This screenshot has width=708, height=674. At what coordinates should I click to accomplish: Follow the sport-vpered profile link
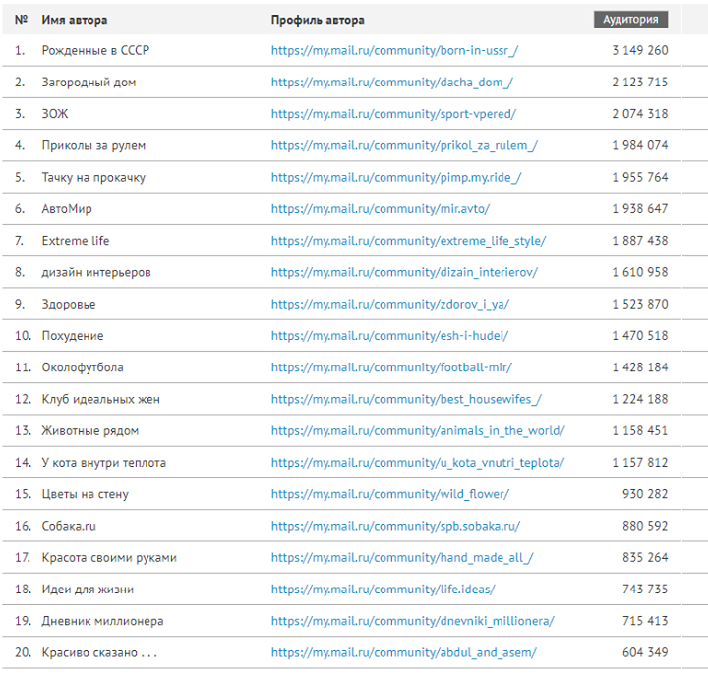coord(393,114)
